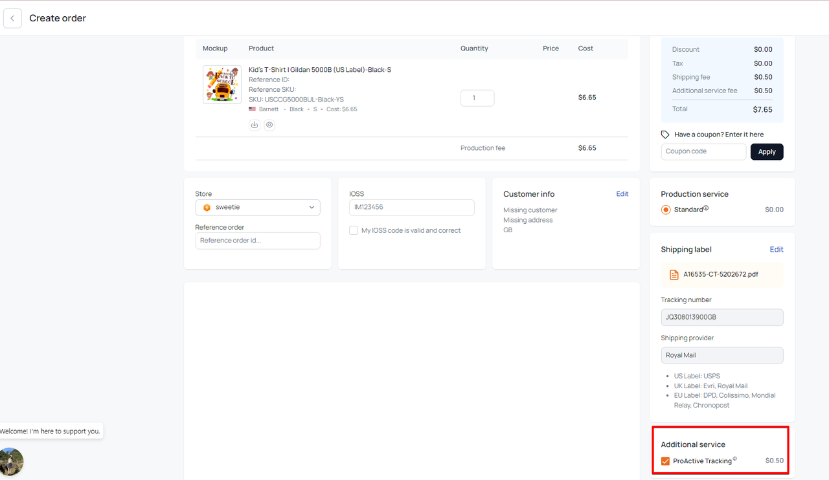This screenshot has height=480, width=829.
Task: Open the school bus mockup thumbnail
Action: 221,85
